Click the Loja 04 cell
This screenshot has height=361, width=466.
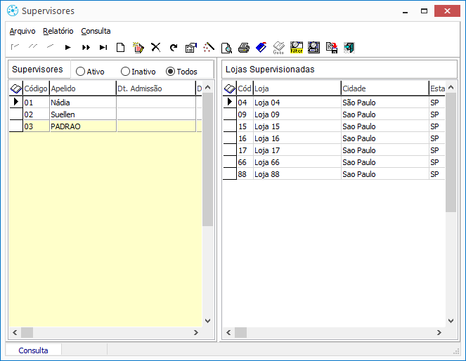click(x=297, y=103)
